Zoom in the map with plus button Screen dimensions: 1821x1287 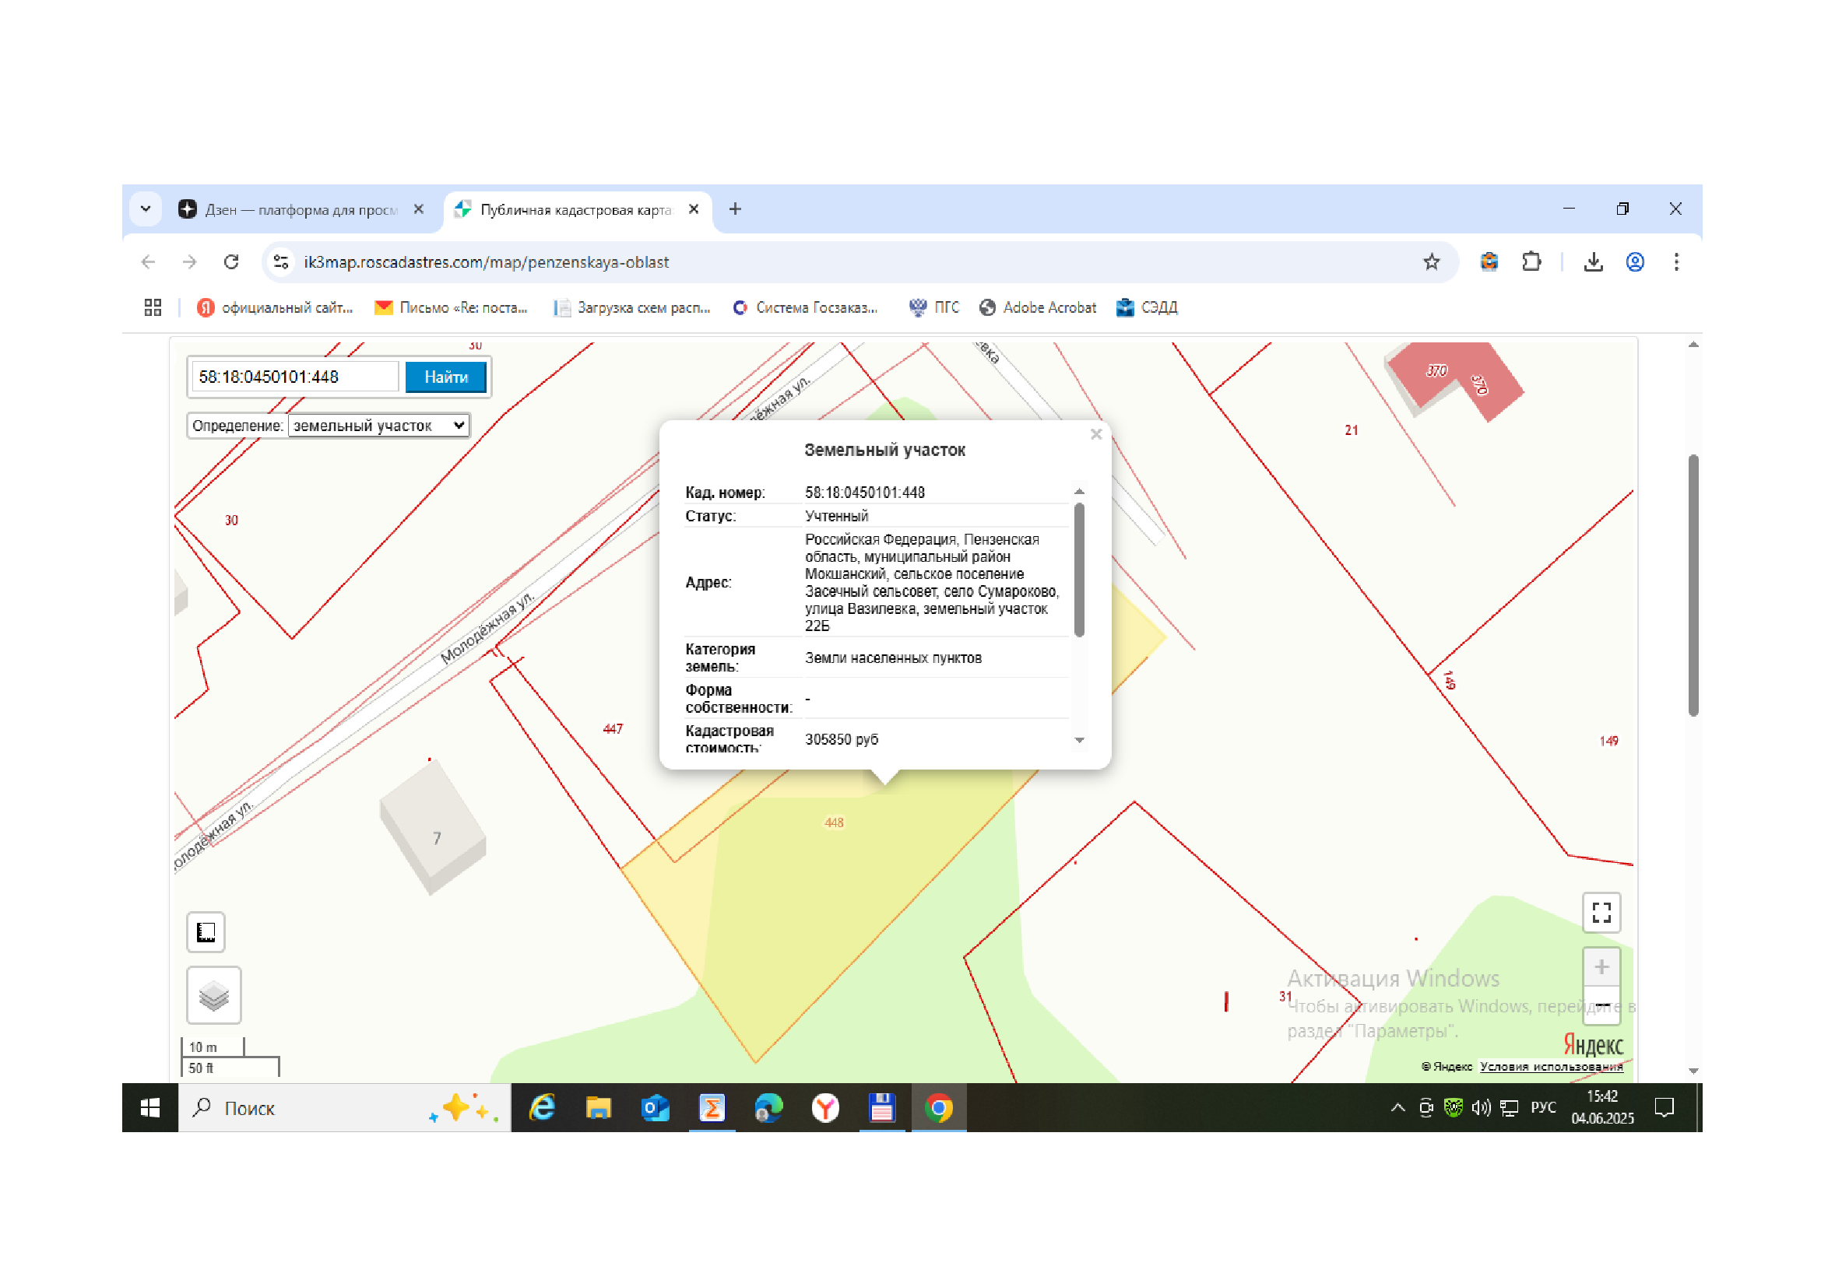pyautogui.click(x=1601, y=967)
